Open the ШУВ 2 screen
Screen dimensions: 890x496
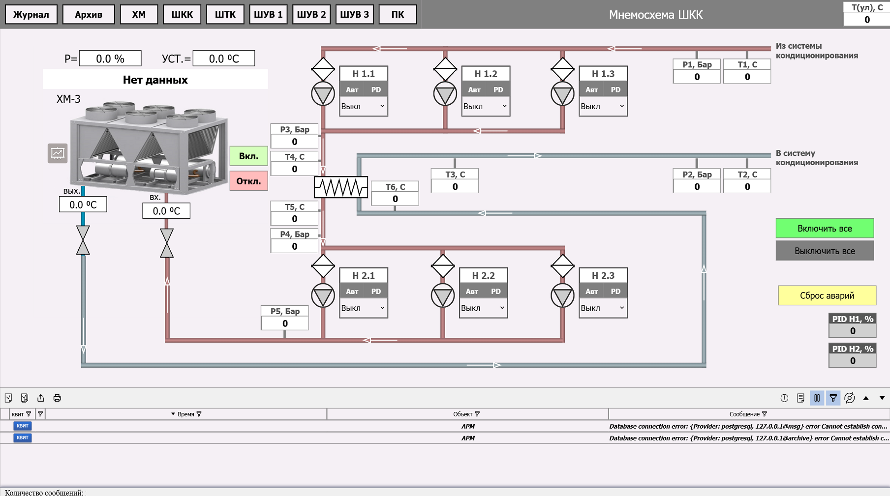(x=311, y=14)
